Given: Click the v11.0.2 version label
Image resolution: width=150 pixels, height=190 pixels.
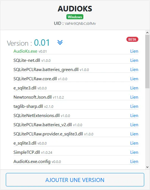Looking at the screenshot, I should pos(58,98).
